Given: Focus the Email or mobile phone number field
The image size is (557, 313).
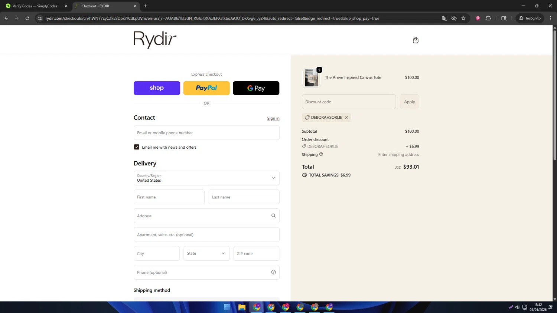Looking at the screenshot, I should (x=206, y=133).
